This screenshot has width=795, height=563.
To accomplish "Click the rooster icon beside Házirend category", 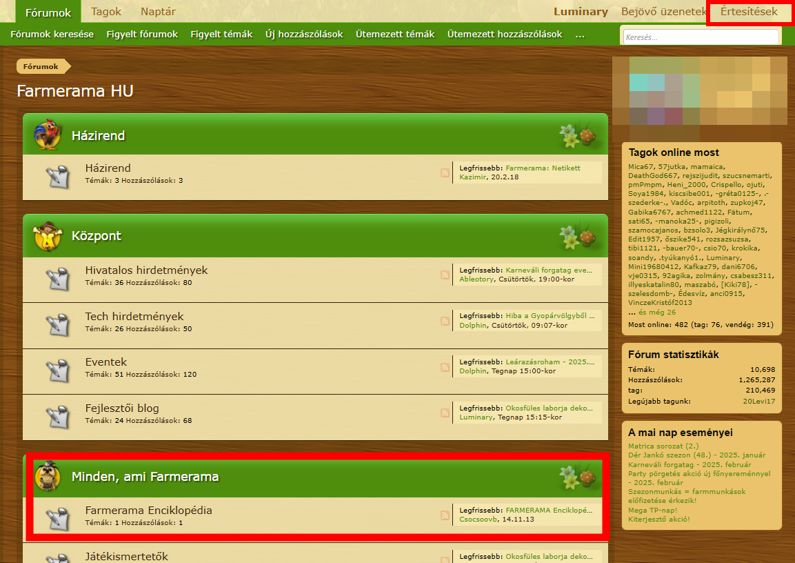I will coord(48,135).
